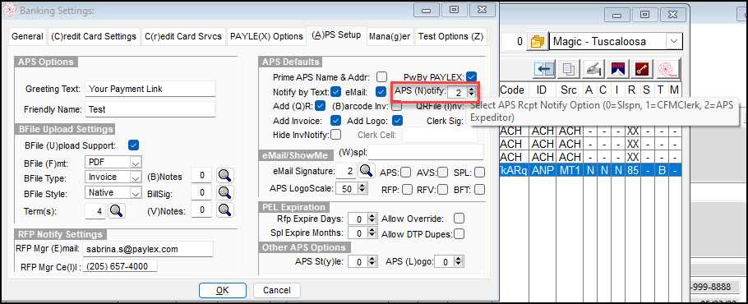The image size is (748, 304).
Task: Select the ANP cell in background grid
Action: click(x=543, y=170)
